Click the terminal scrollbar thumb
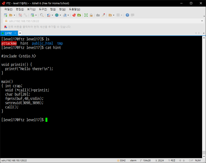 (x=204, y=153)
